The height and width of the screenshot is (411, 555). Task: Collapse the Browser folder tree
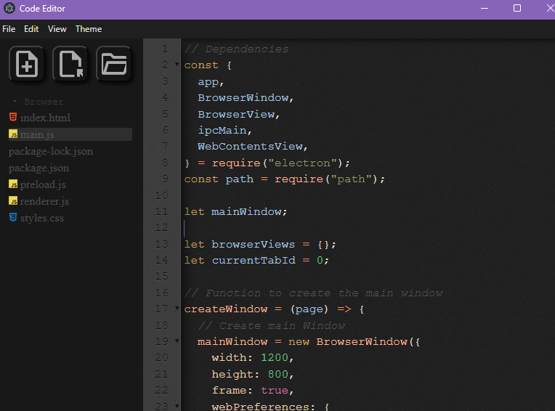tap(15, 102)
